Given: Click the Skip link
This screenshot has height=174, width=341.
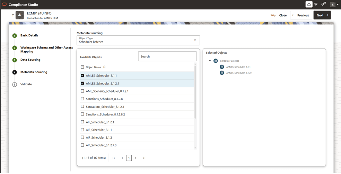Looking at the screenshot, I should [x=273, y=15].
